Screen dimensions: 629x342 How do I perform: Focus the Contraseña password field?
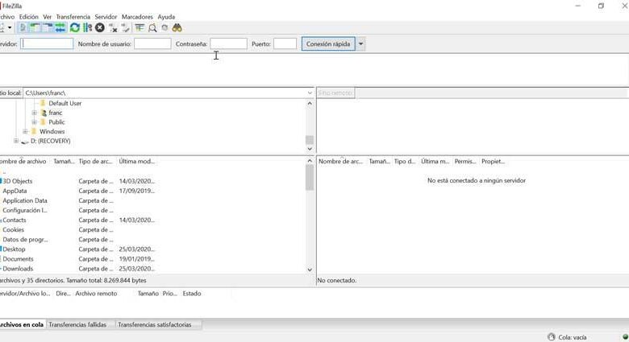229,43
